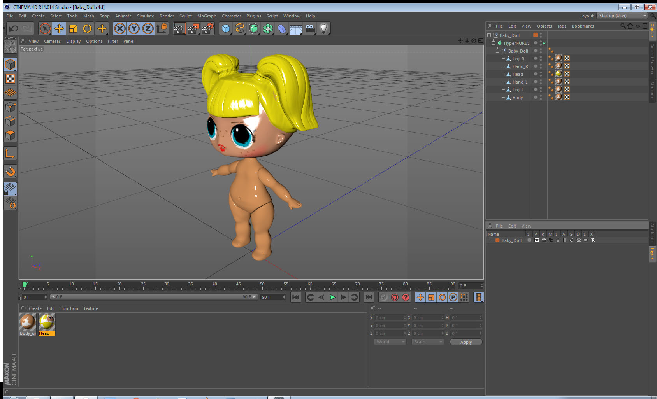
Task: Activate the Move tool in top toolbar
Action: coord(59,28)
